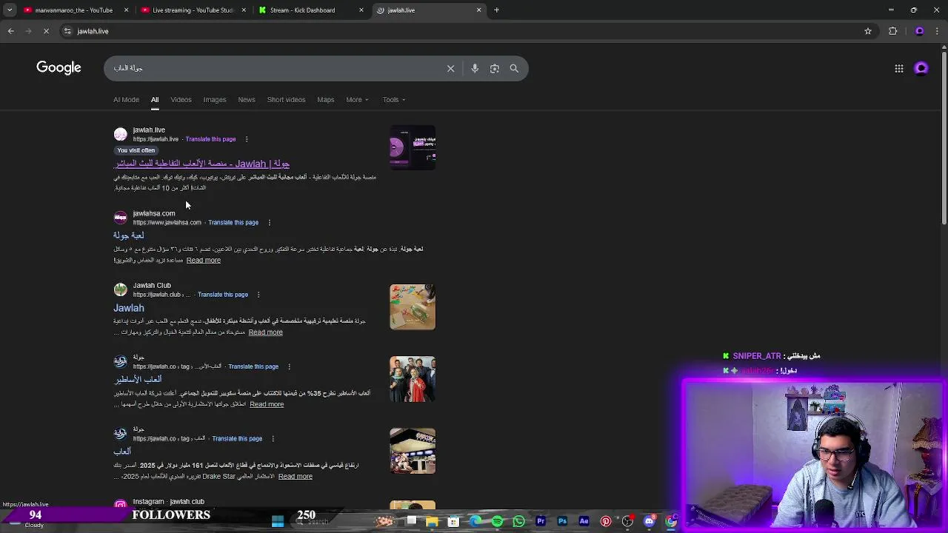Select the All results tab
Viewport: 948px width, 533px height.
(155, 99)
